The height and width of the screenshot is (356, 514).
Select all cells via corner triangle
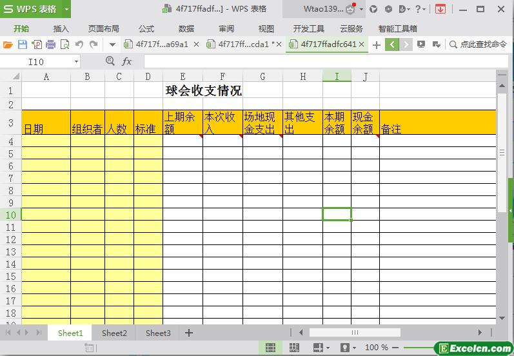point(15,77)
